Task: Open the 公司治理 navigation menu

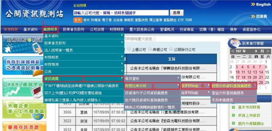Action: (x=97, y=30)
